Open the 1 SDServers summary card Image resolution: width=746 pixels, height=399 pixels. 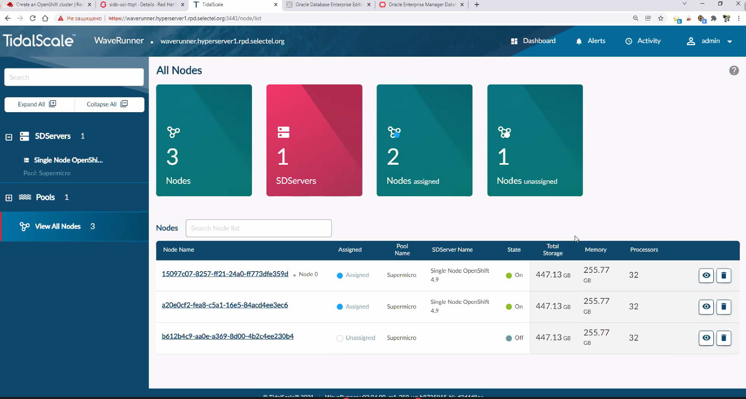coord(314,140)
